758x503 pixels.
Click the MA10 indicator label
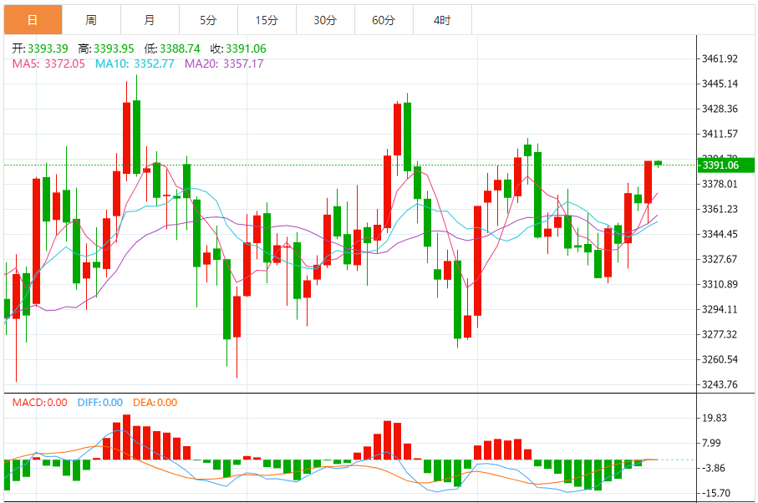tap(135, 64)
